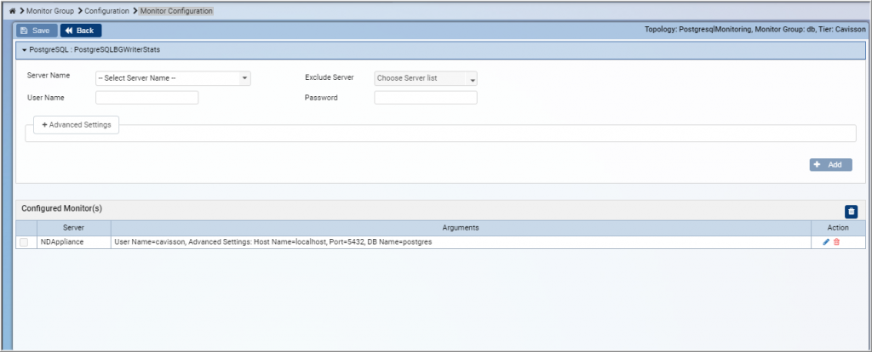872x352 pixels.
Task: Click the Add button
Action: [830, 165]
